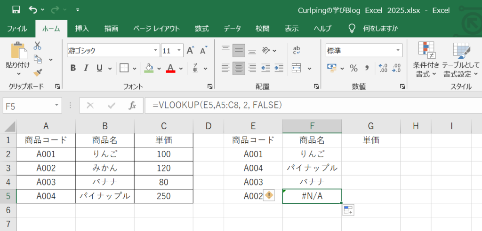This screenshot has height=231, width=482.
Task: Open the 游ゴシック font name dropdown
Action: (156, 51)
